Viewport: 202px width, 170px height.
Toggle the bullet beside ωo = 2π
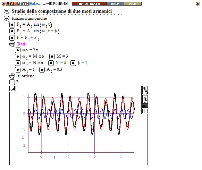(x=18, y=50)
